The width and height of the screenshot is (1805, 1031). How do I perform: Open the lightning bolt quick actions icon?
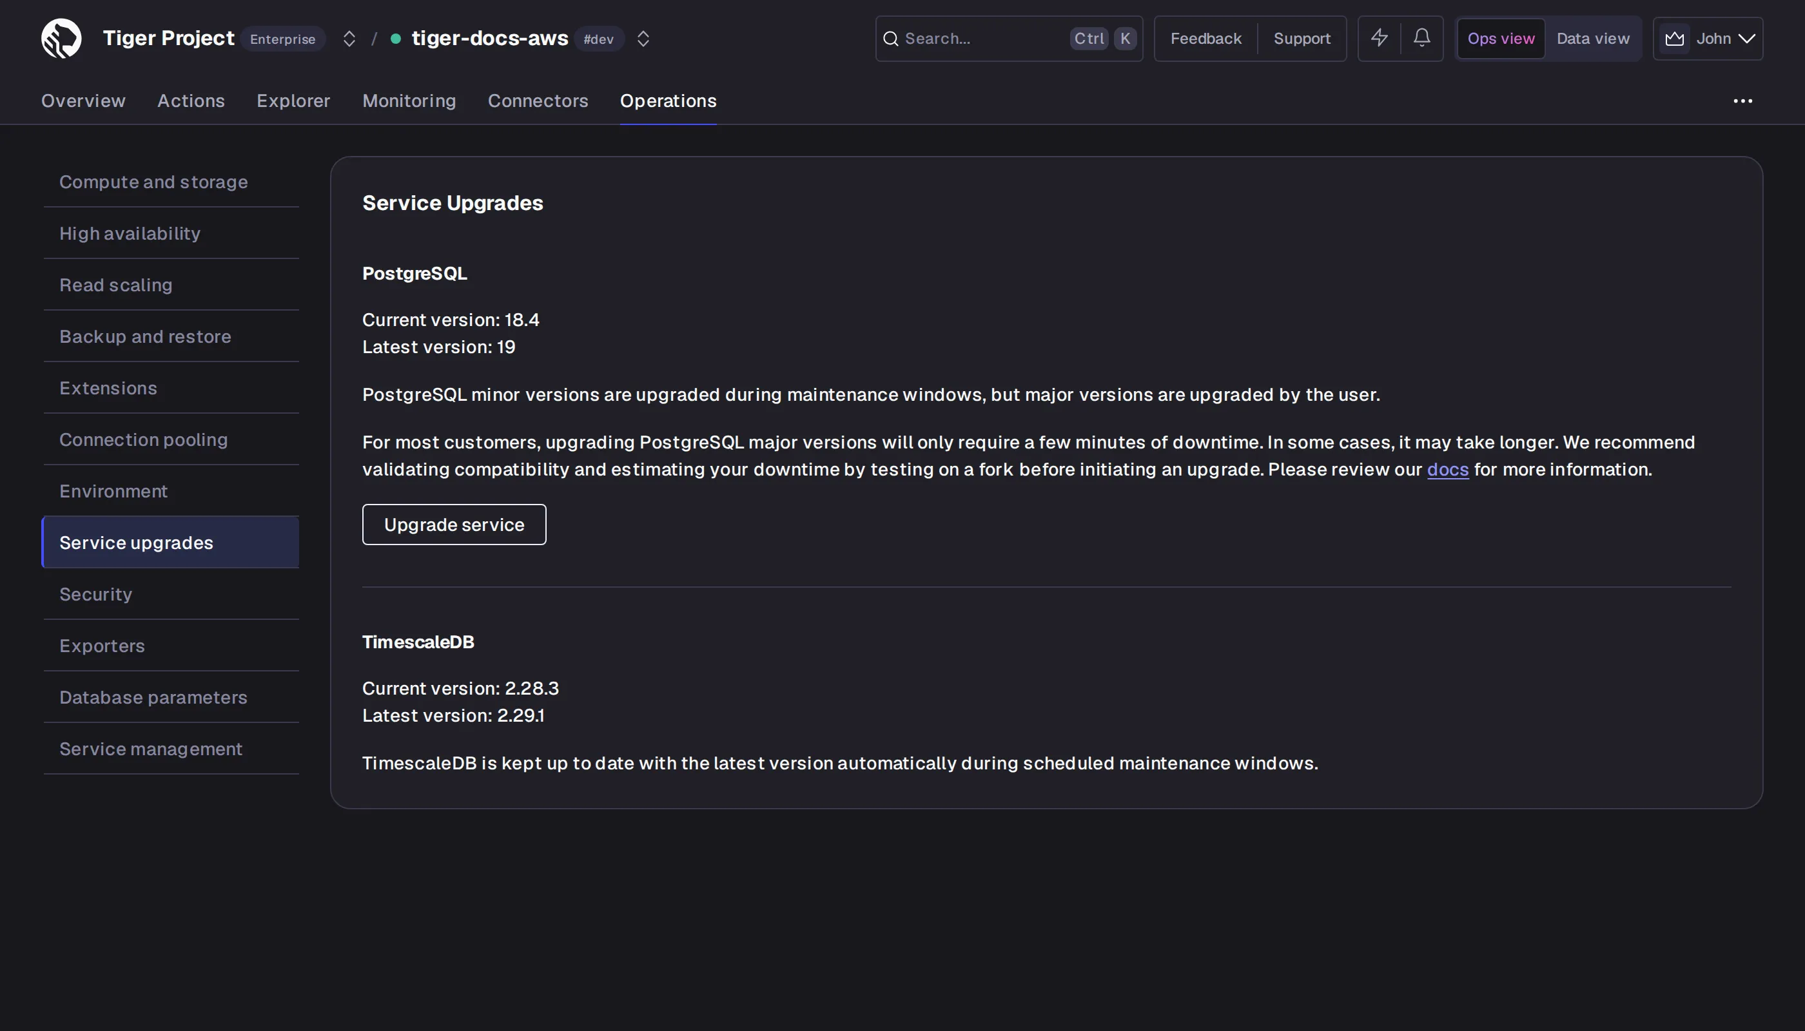pyautogui.click(x=1378, y=38)
